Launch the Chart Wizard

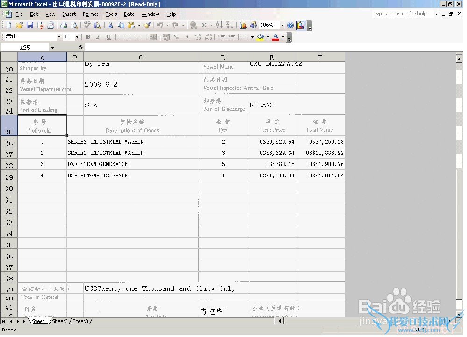(243, 25)
